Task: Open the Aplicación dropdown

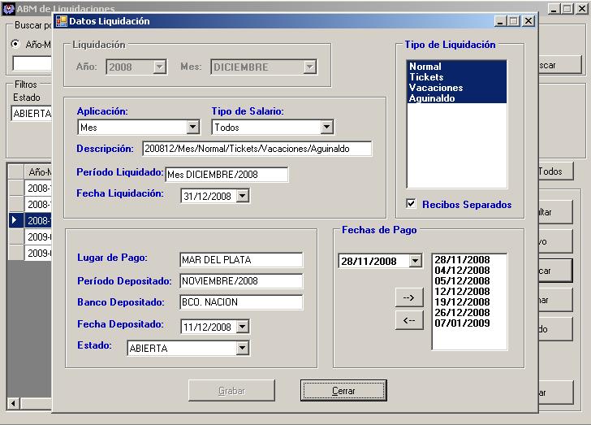Action: pyautogui.click(x=192, y=128)
